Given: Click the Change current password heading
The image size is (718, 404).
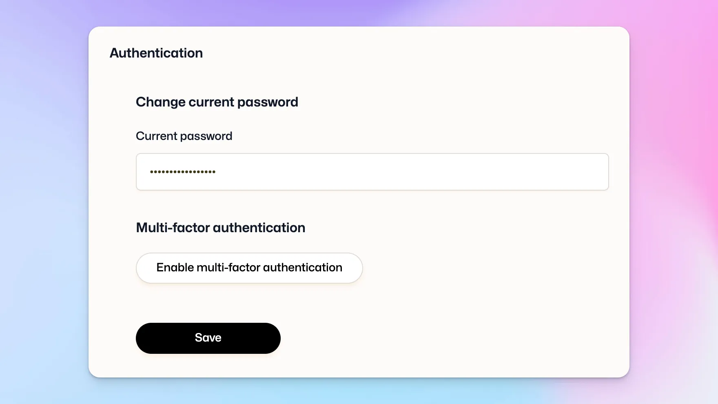Looking at the screenshot, I should tap(217, 102).
